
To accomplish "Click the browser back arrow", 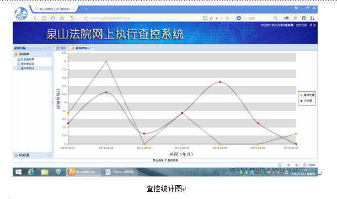I will (35, 18).
